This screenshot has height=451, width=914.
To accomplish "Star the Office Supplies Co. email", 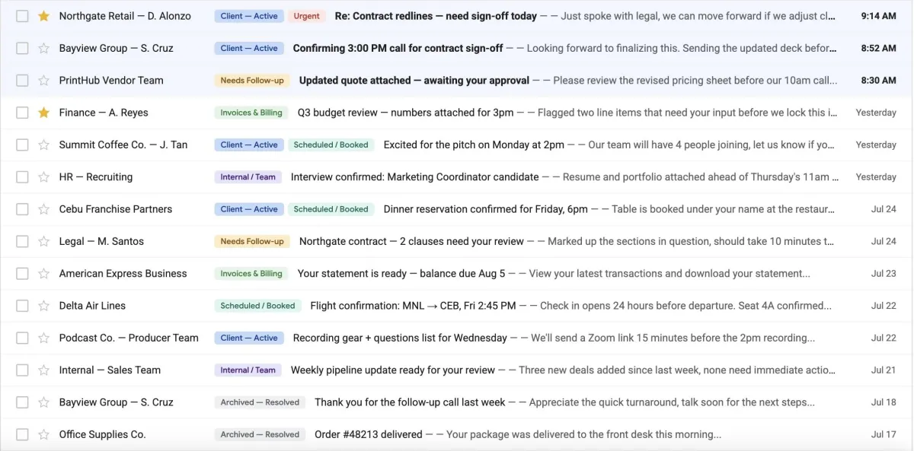I will tap(43, 434).
